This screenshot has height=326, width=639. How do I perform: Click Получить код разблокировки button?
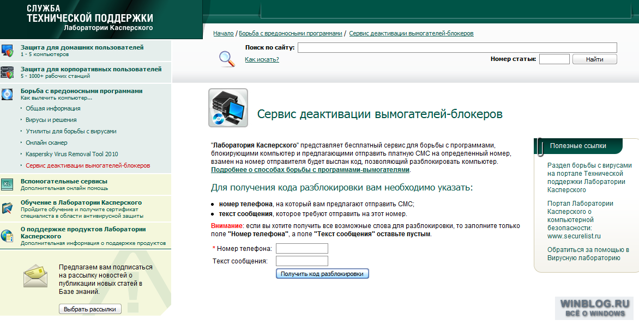322,274
